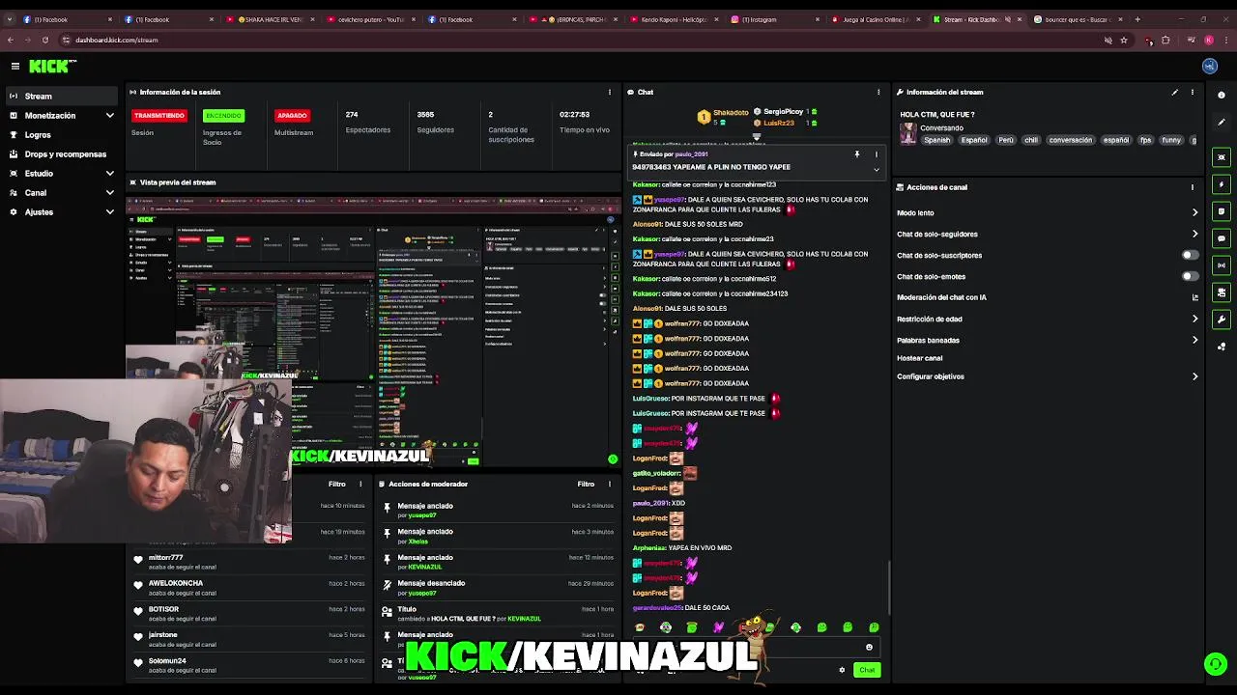Toggle the chat bubble widget icon in right rail
Screen dimensions: 1237x695
[x=1222, y=238]
